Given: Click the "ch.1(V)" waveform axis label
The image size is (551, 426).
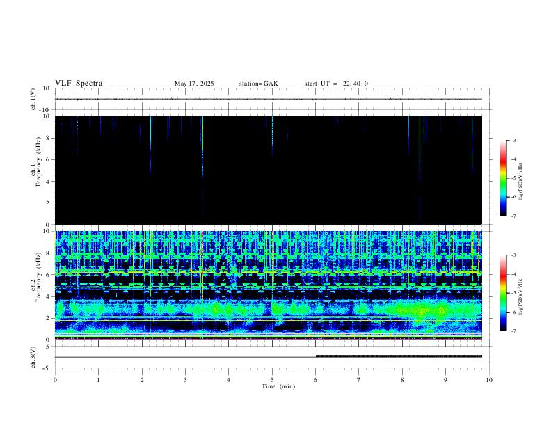Looking at the screenshot, I should click(x=33, y=99).
